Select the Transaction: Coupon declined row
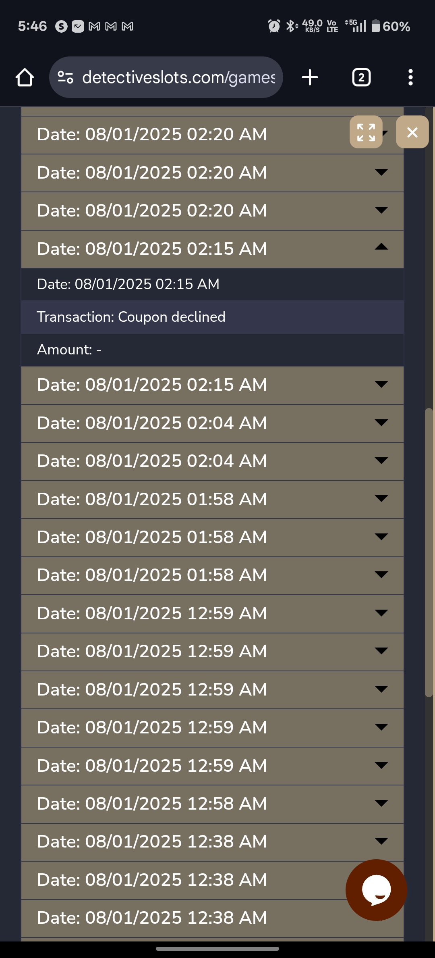This screenshot has width=435, height=958. 212,317
